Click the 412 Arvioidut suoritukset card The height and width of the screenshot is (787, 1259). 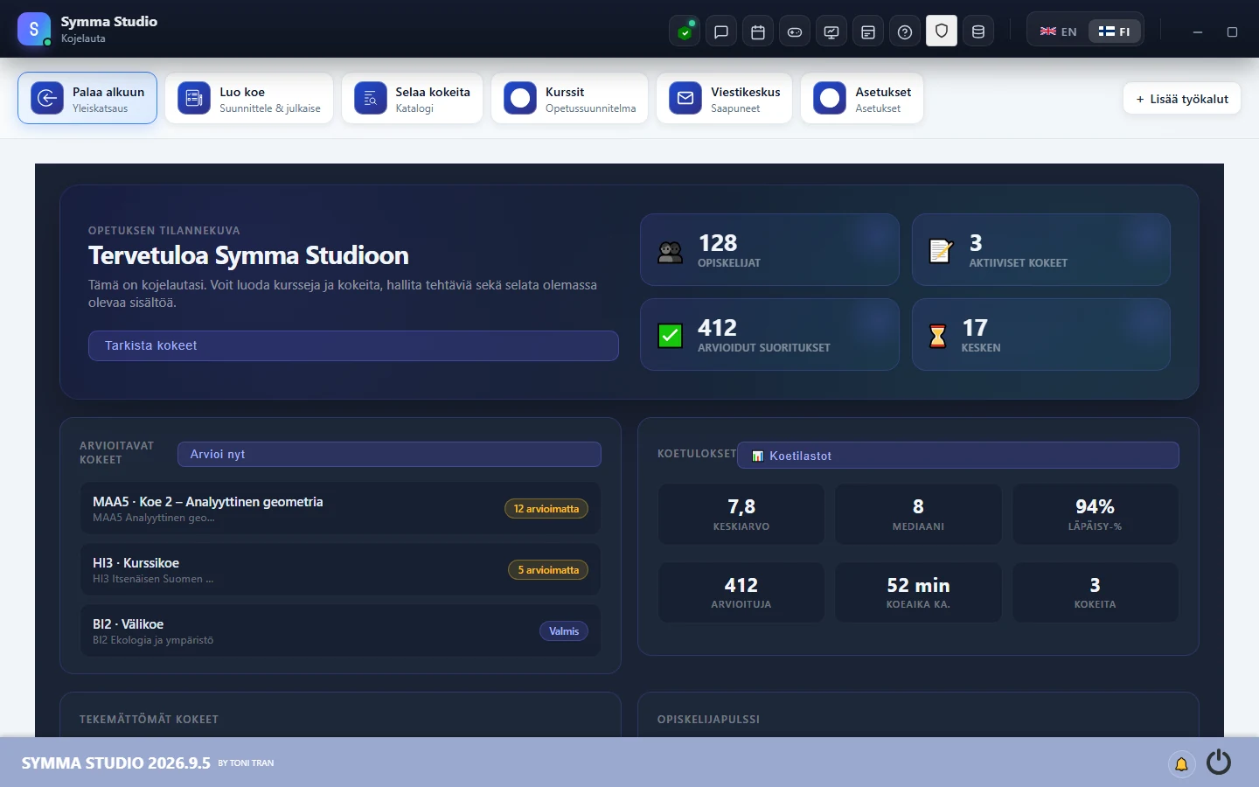(x=769, y=335)
